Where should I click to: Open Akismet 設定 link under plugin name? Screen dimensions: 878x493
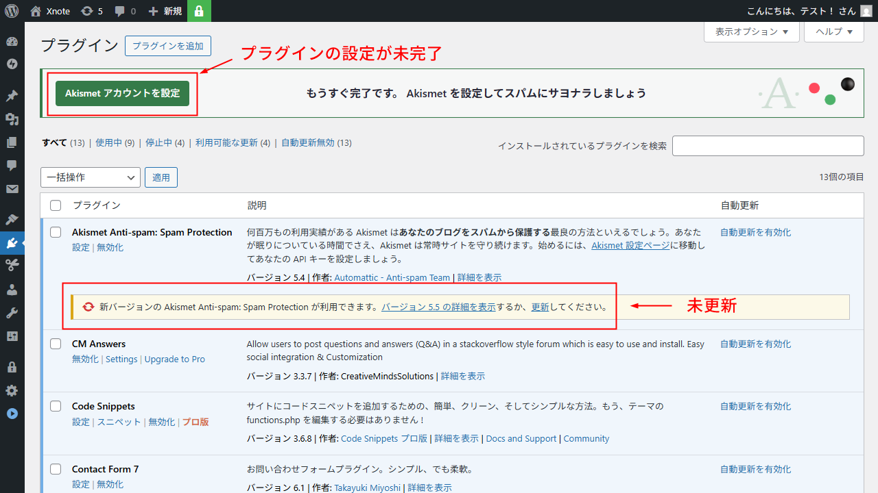point(81,247)
